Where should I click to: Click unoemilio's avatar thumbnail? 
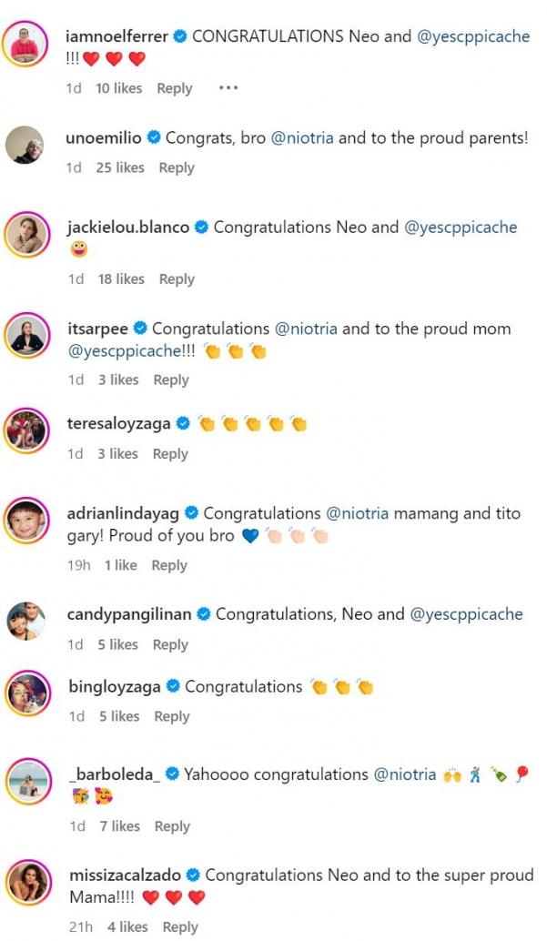pos(25,145)
